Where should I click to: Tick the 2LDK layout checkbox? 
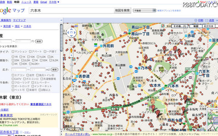[22, 60]
